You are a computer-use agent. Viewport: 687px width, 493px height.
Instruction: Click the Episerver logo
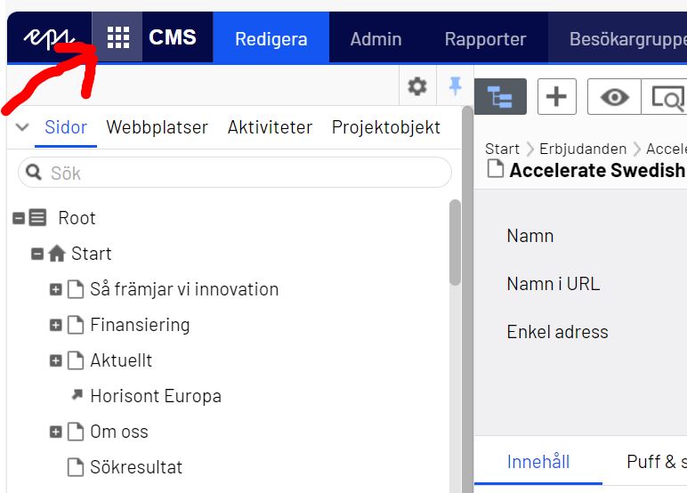click(48, 38)
